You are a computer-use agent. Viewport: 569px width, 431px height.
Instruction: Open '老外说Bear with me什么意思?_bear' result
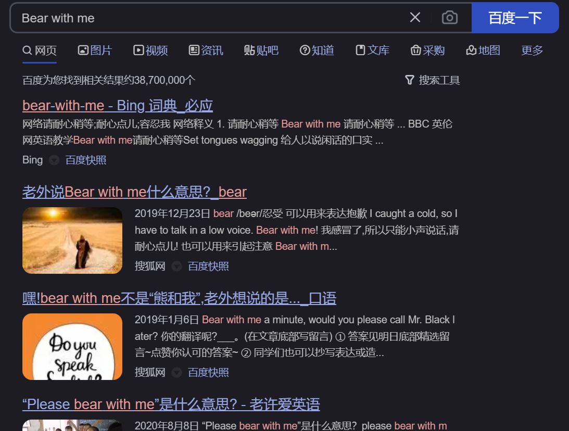(135, 192)
